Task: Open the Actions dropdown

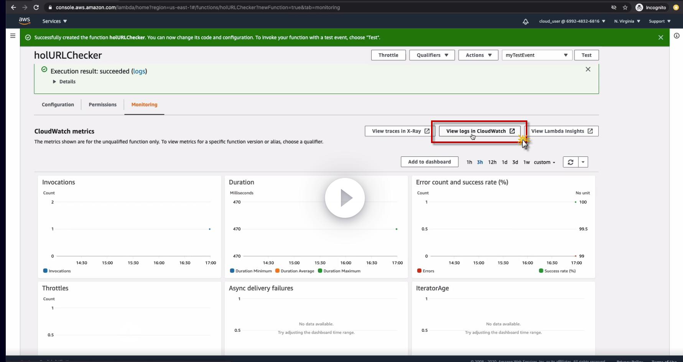Action: [478, 55]
